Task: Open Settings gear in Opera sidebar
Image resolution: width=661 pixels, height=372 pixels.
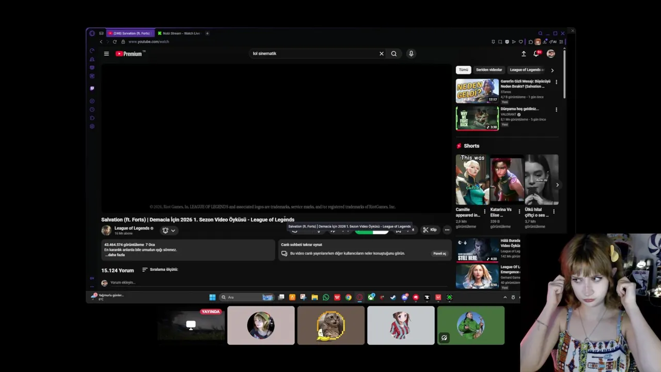Action: pyautogui.click(x=92, y=126)
